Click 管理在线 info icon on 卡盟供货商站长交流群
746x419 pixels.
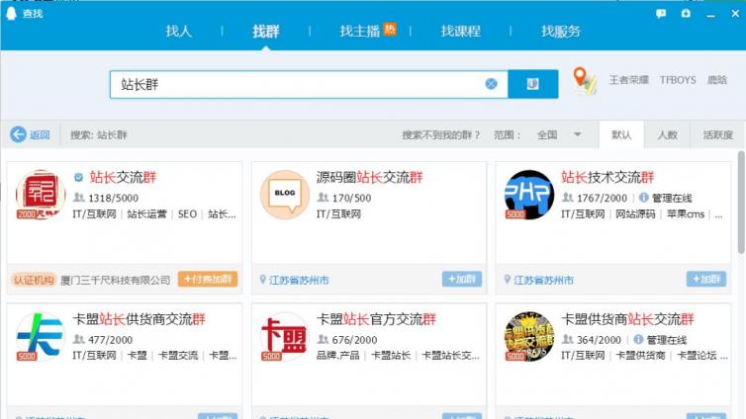[638, 339]
